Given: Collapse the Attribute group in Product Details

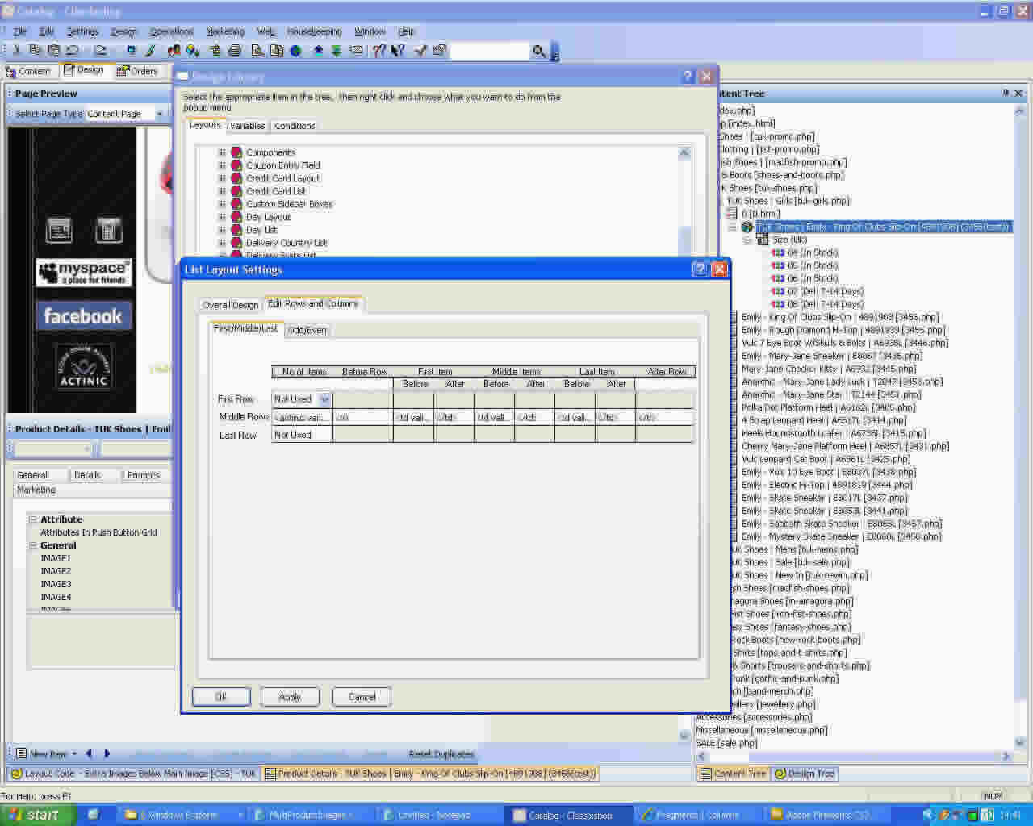Looking at the screenshot, I should coord(32,519).
